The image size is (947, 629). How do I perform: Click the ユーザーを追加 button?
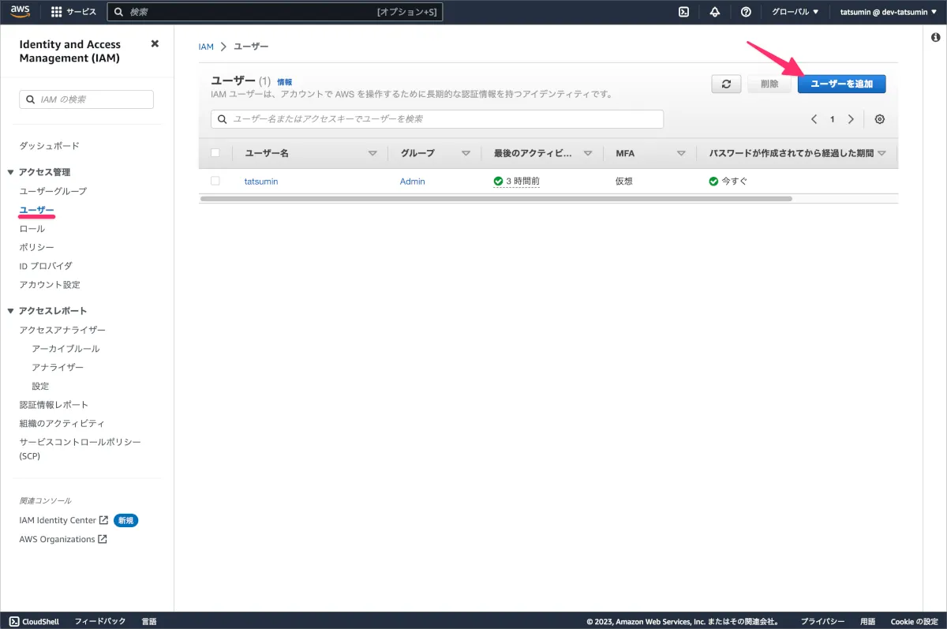(x=841, y=84)
